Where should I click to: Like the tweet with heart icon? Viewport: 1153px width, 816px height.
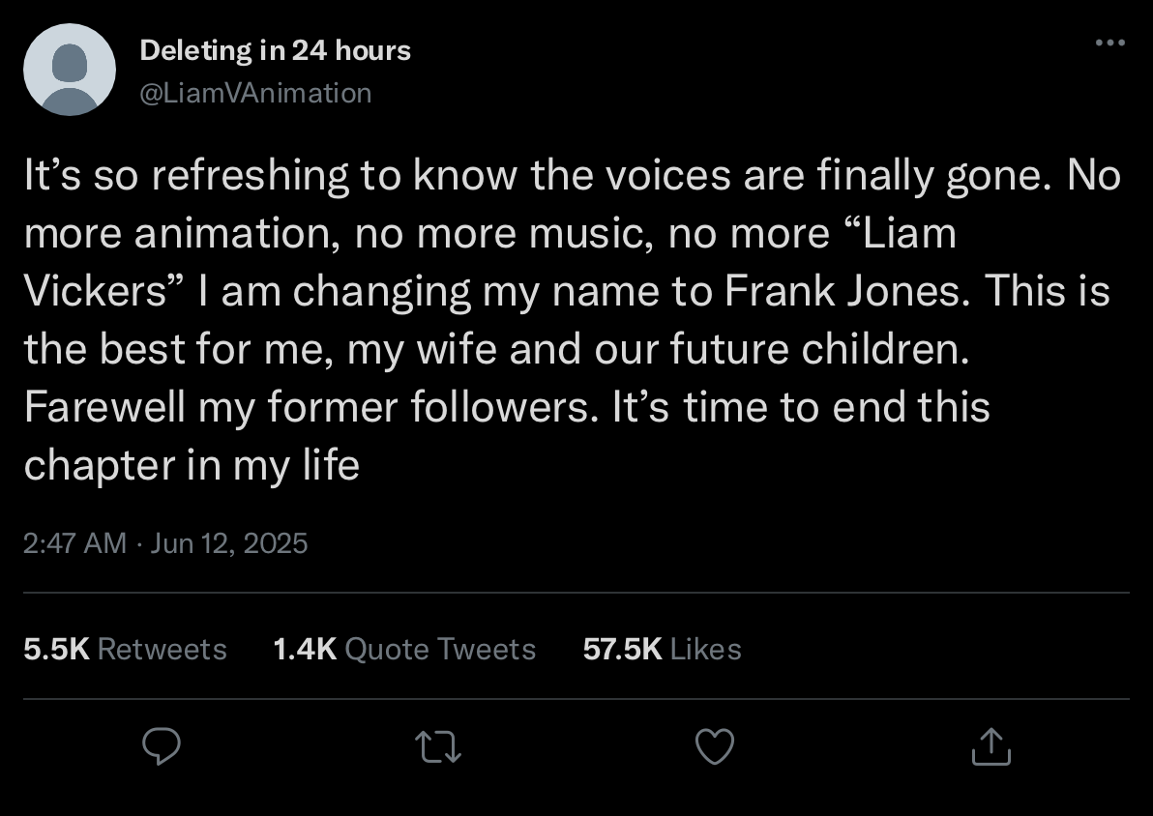715,747
